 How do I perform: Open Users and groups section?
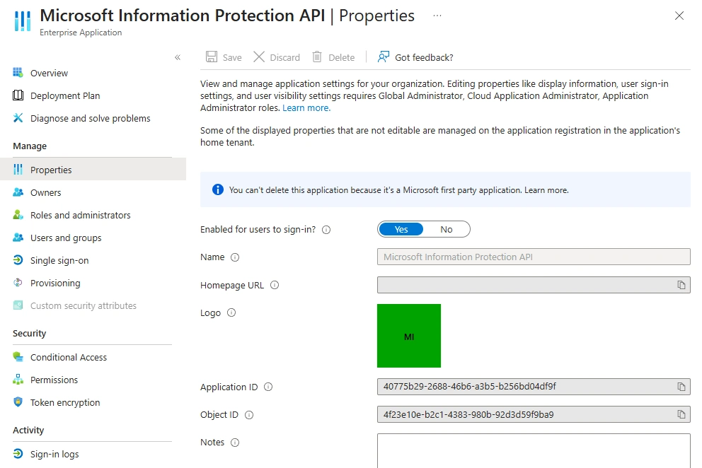pyautogui.click(x=66, y=238)
